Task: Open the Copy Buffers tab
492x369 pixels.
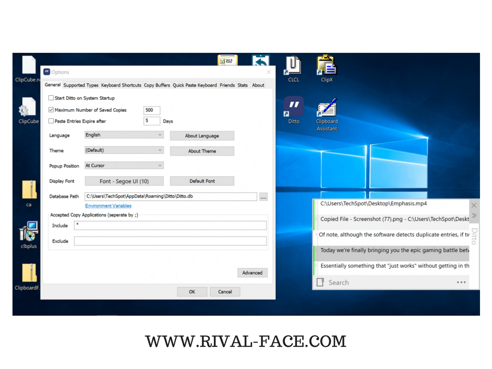Action: [x=157, y=85]
